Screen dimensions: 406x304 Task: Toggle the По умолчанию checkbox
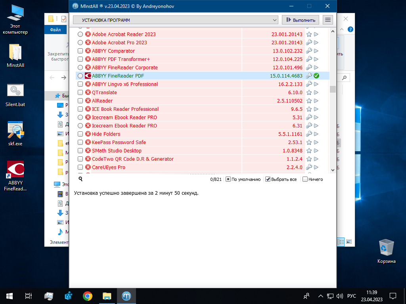coord(228,179)
